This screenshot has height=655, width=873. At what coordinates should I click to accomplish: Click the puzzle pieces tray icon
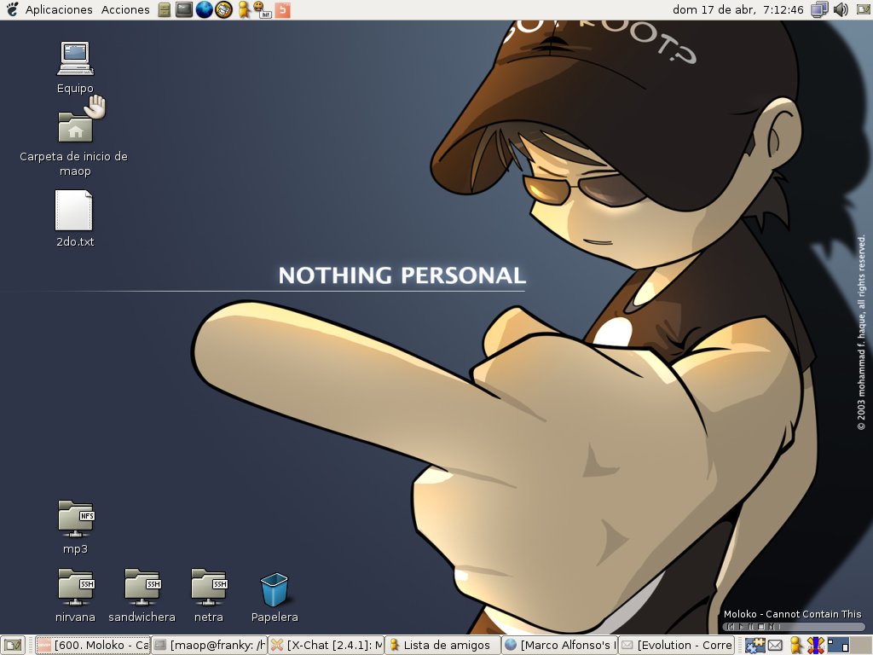(755, 646)
